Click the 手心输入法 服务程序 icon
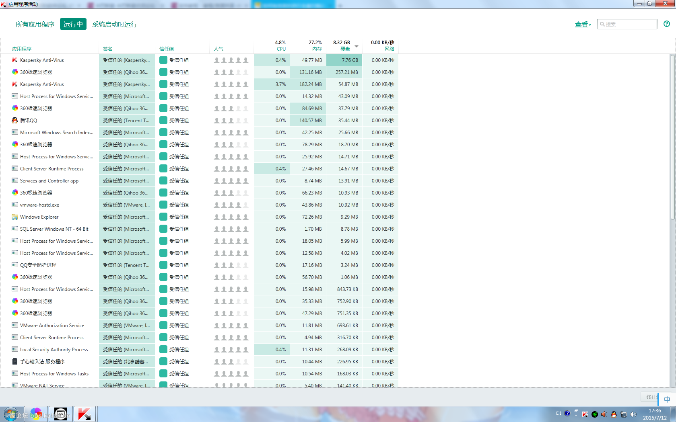 click(x=15, y=361)
